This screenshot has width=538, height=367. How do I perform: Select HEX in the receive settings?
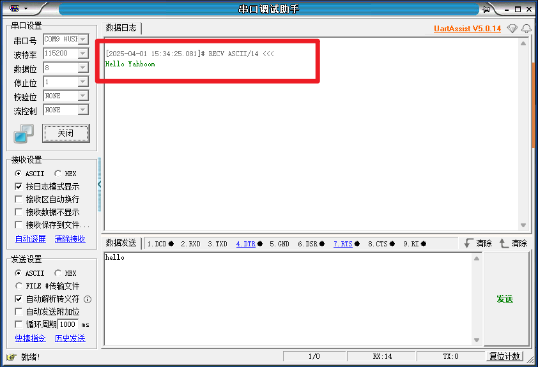(58, 174)
